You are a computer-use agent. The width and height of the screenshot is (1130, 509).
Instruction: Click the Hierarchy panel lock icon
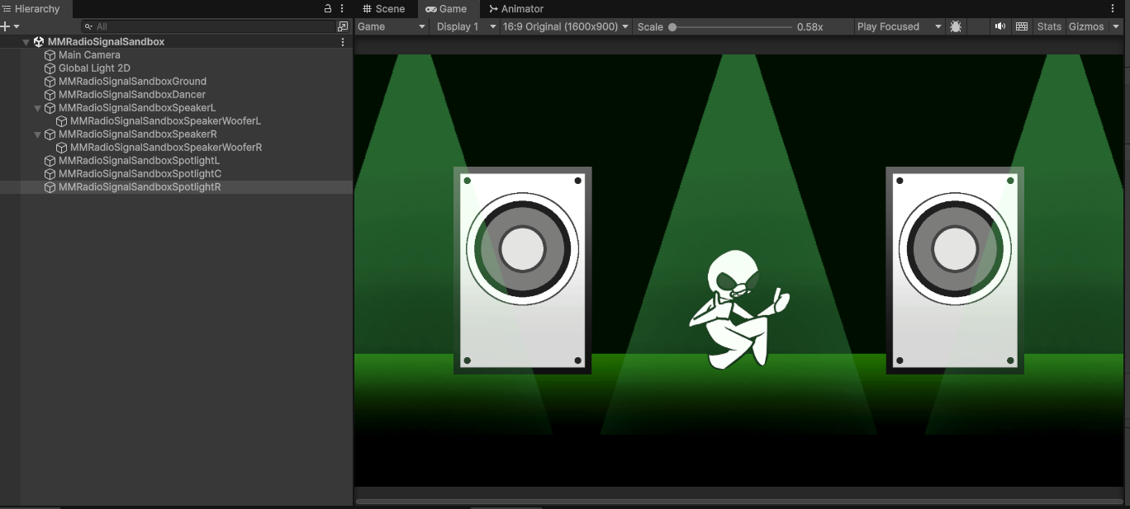pos(328,8)
